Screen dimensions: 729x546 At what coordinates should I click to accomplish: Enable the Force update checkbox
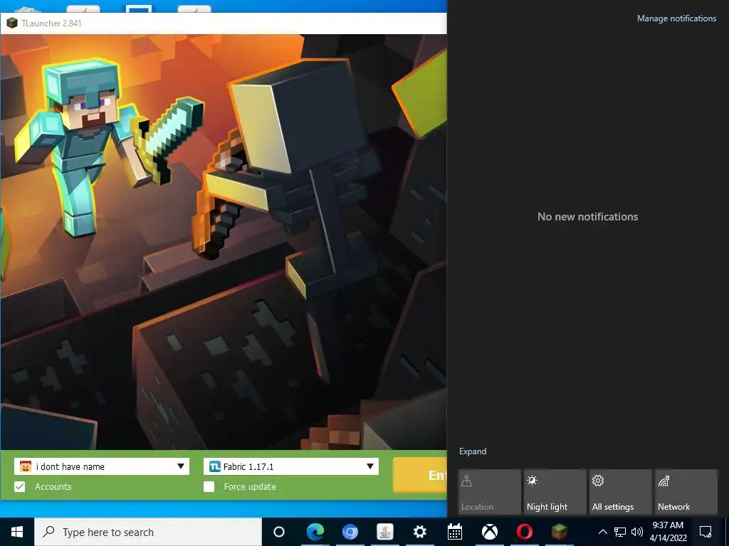[x=209, y=486]
